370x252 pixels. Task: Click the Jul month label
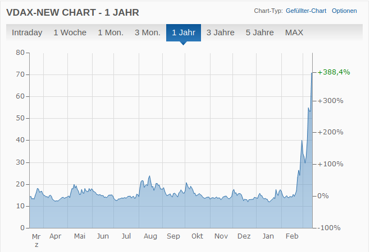(126, 236)
